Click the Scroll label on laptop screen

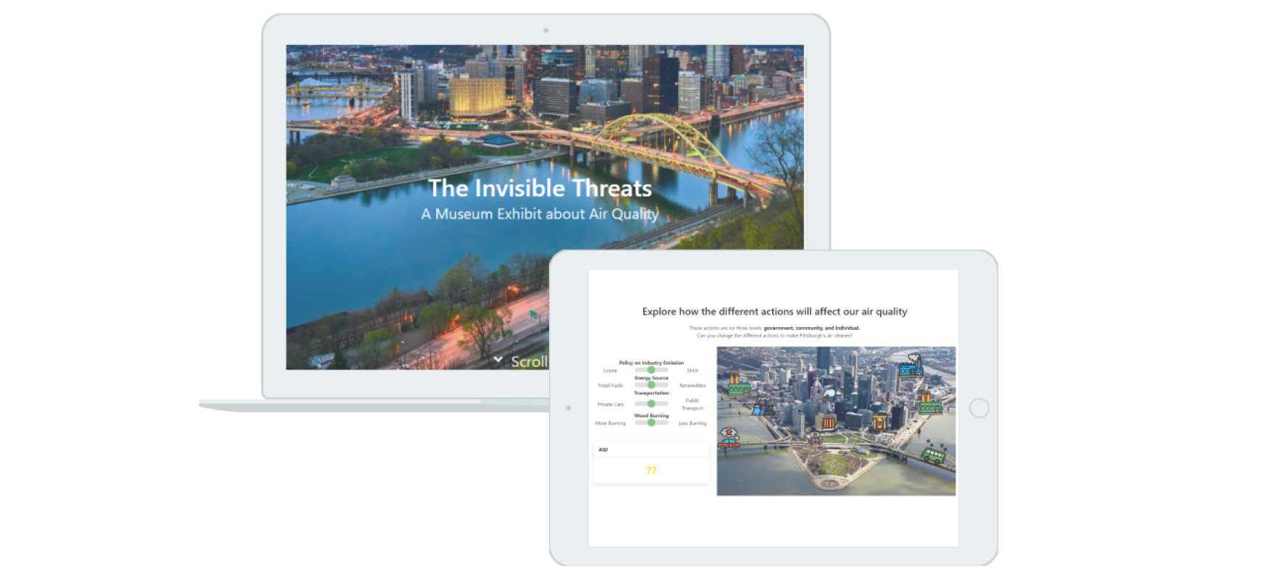click(530, 362)
